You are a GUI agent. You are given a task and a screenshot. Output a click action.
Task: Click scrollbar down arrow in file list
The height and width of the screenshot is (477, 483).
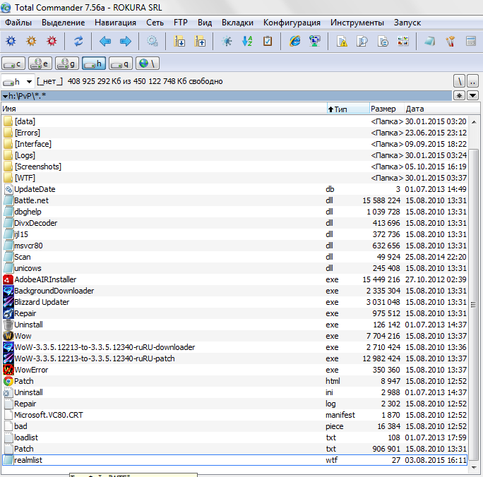click(x=474, y=468)
